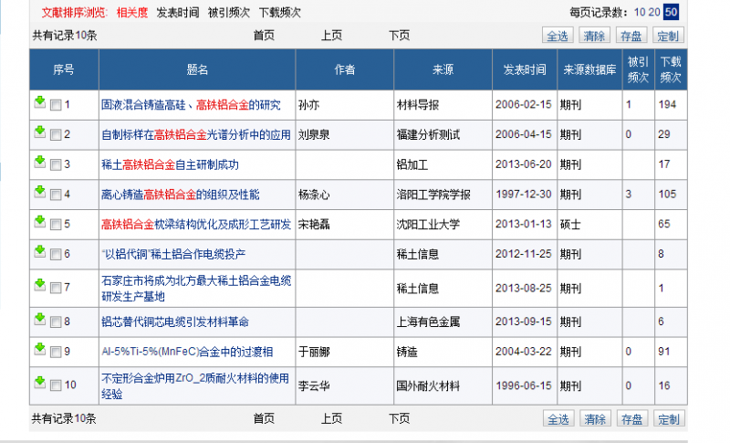The width and height of the screenshot is (730, 443).
Task: Go to 首页 in bottom pagination
Action: click(x=264, y=418)
